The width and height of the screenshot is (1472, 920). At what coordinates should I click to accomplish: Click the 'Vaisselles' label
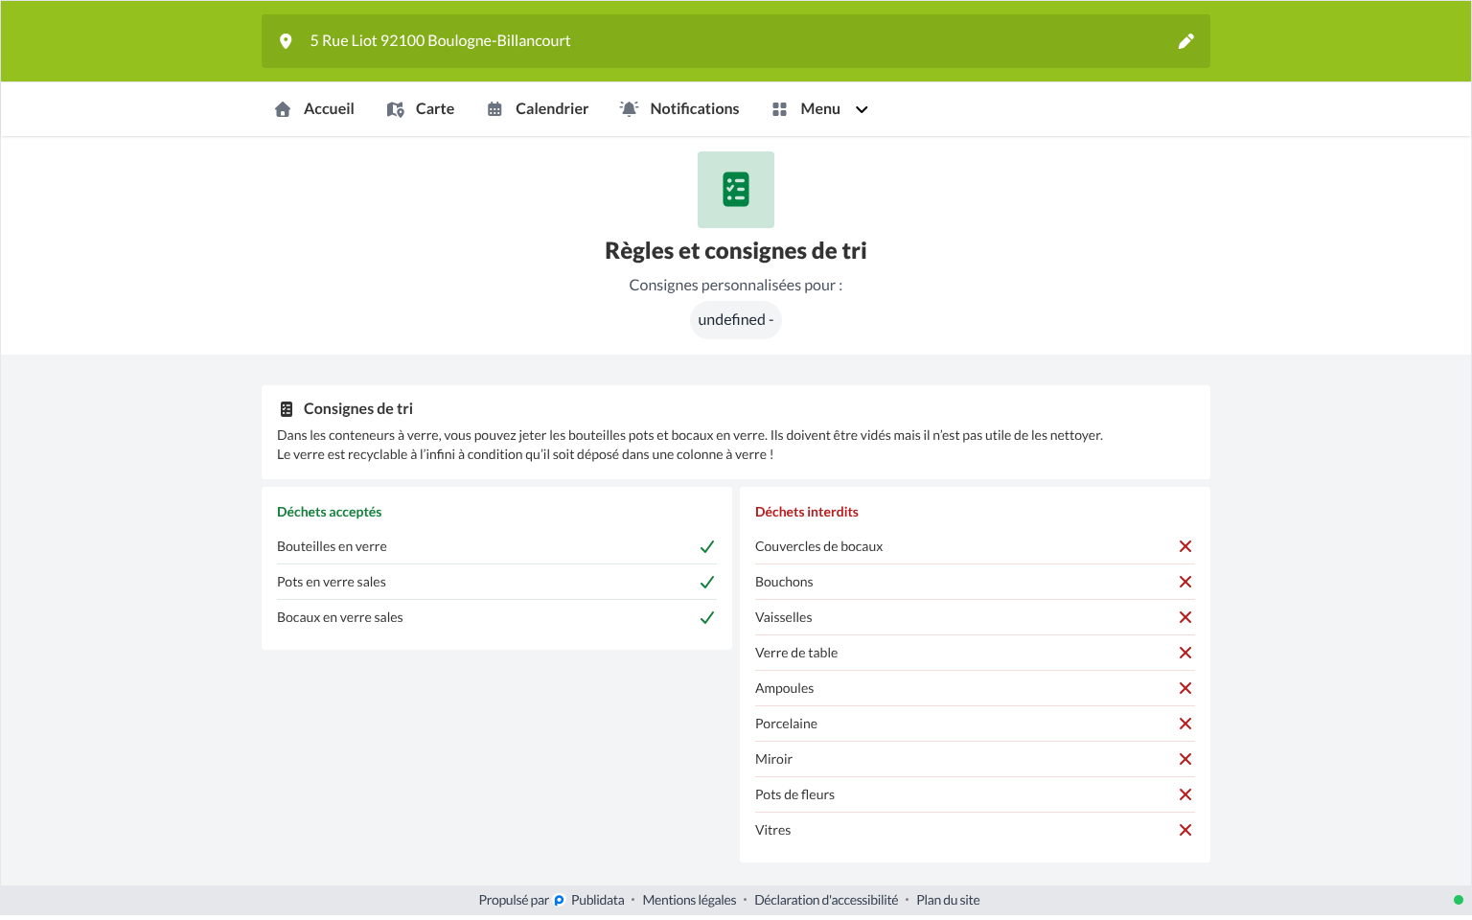click(784, 618)
